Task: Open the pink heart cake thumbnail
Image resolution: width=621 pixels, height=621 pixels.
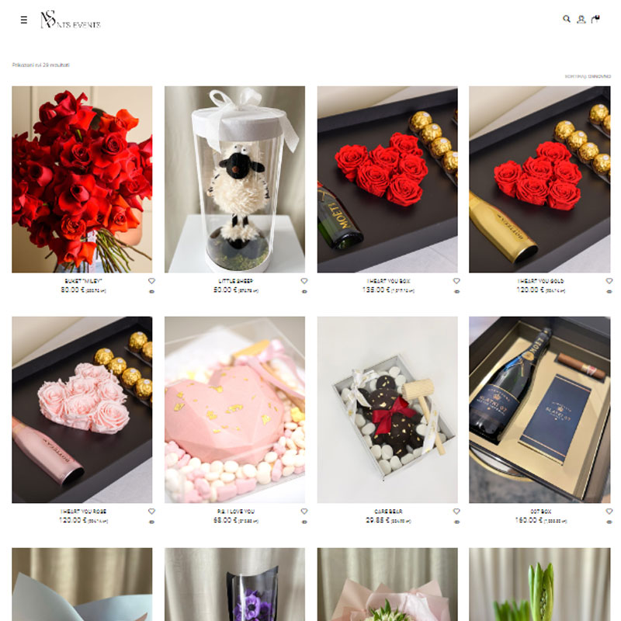Action: coord(235,410)
